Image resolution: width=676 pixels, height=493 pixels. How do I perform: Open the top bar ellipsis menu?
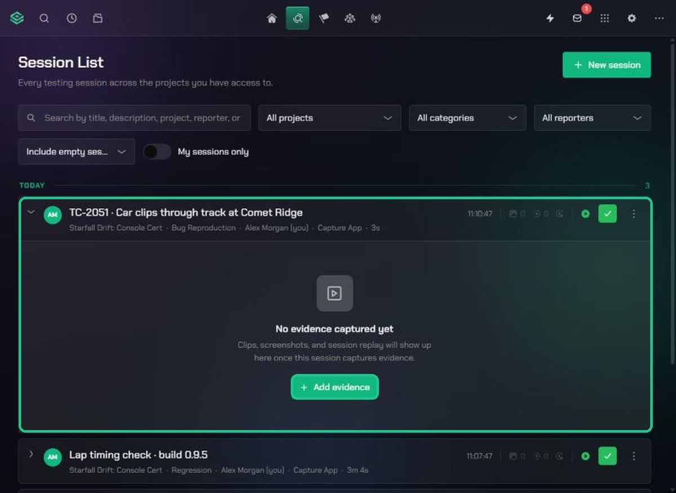659,19
